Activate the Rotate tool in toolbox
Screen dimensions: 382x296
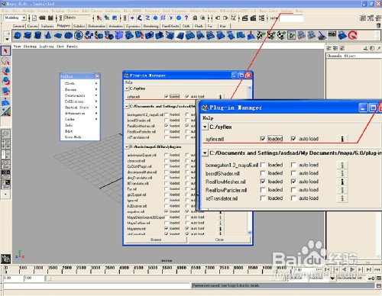5,81
